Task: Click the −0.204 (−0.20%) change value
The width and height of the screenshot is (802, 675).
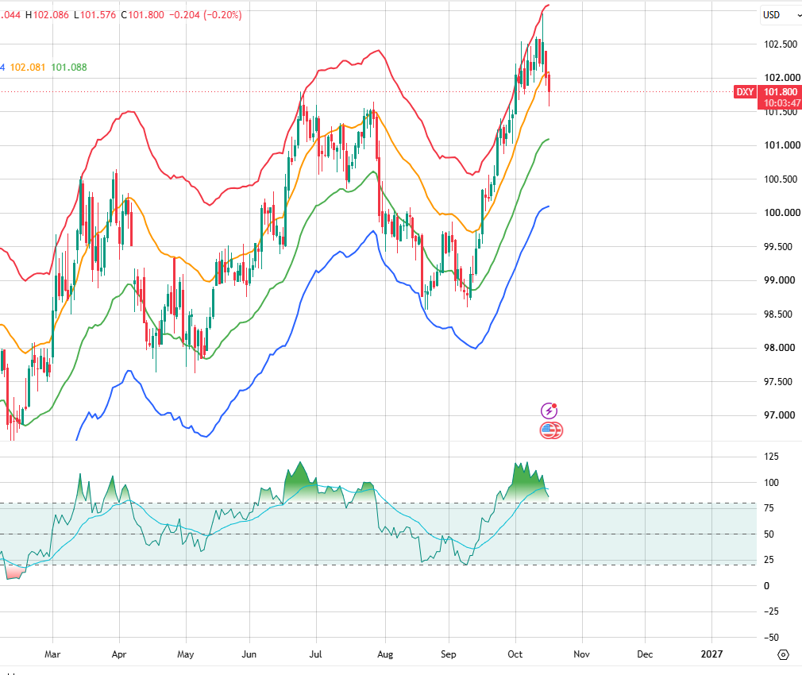Action: point(205,15)
